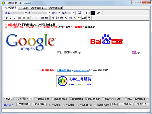Insert a numbered list

click(x=33, y=18)
